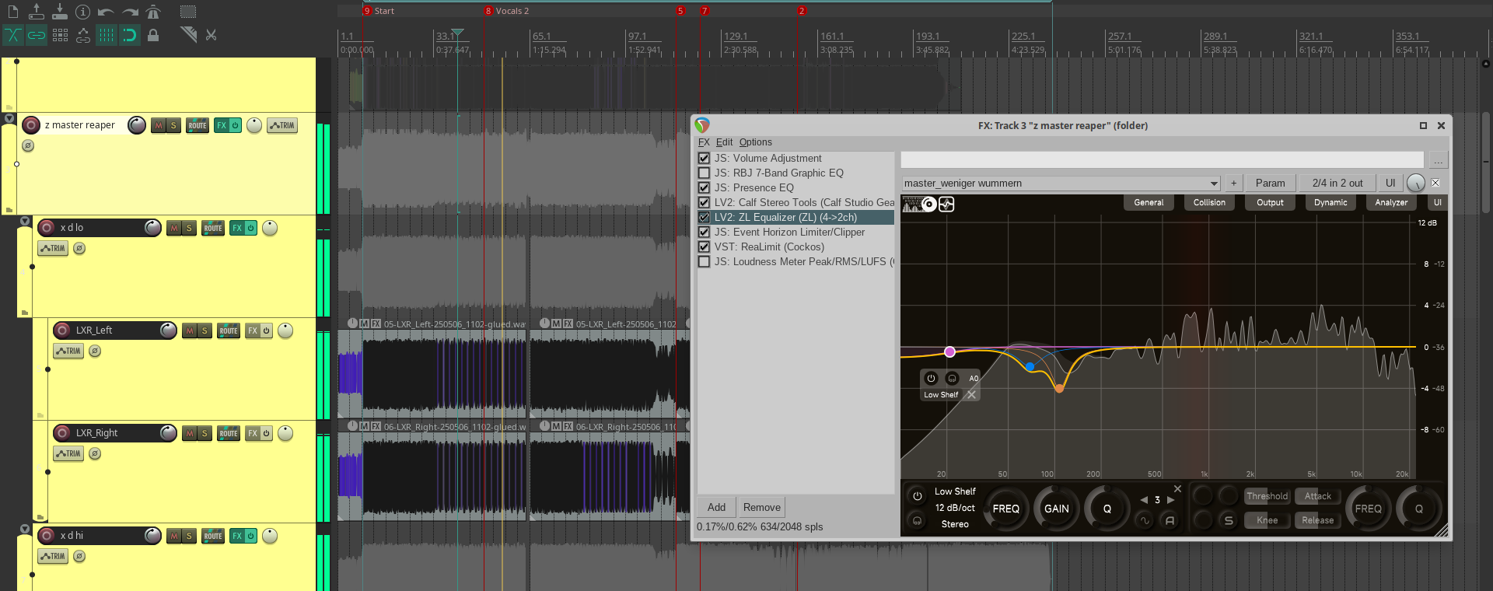1493x591 pixels.
Task: Open the FX menu
Action: [704, 142]
